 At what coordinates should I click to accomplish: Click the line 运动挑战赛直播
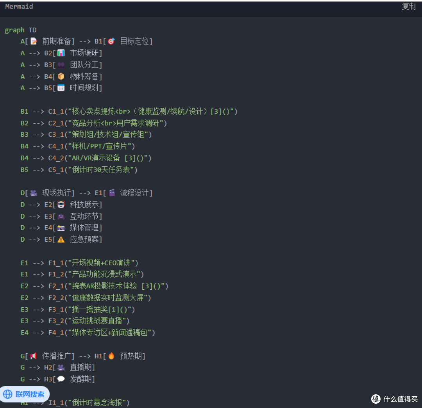pyautogui.click(x=75, y=321)
